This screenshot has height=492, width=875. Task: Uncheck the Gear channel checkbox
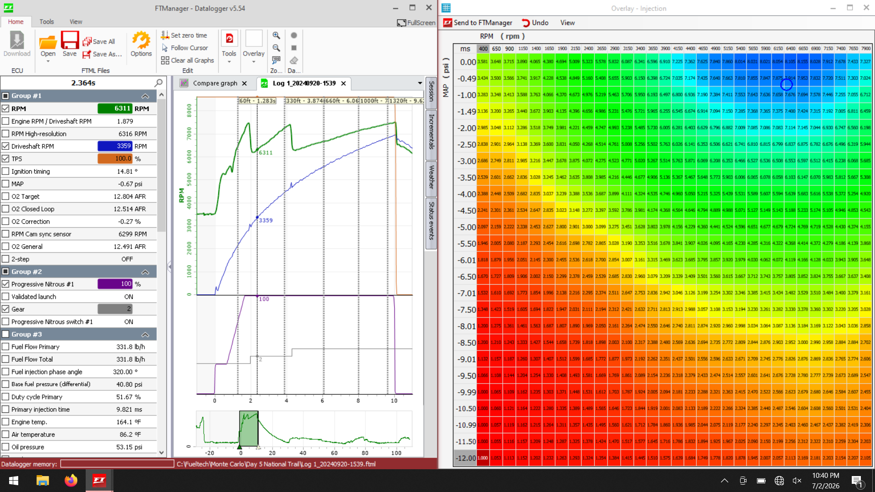click(x=5, y=309)
